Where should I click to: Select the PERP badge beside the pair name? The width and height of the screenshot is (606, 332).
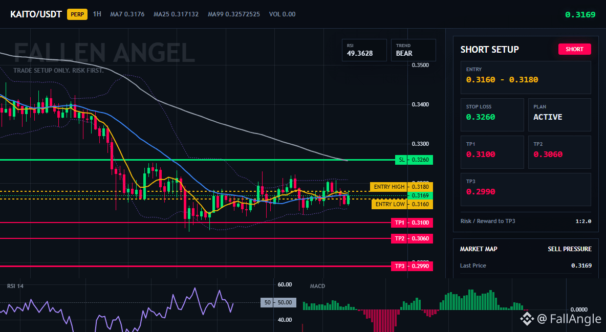(77, 14)
